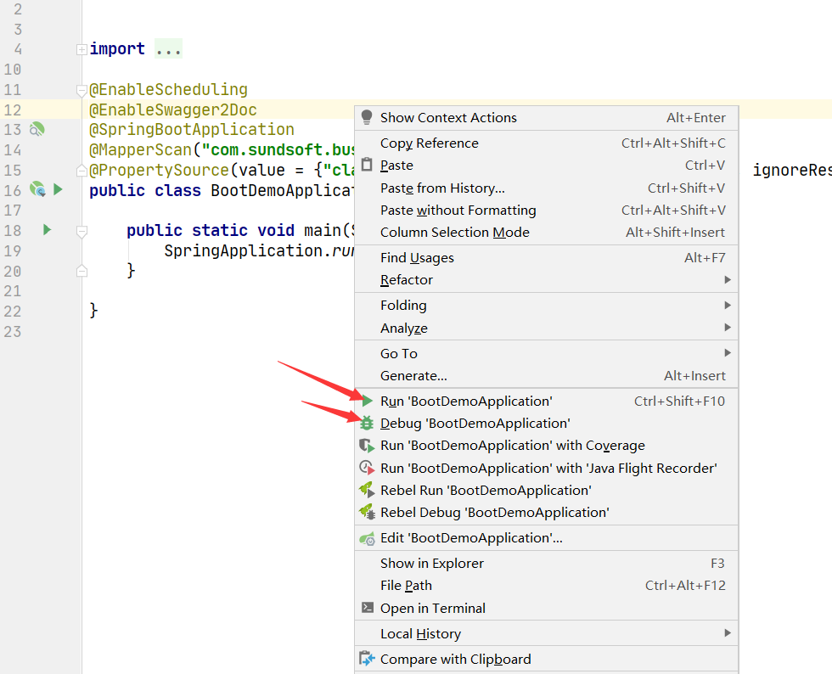The height and width of the screenshot is (674, 832).
Task: Open the Local History menu entry
Action: tap(547, 633)
